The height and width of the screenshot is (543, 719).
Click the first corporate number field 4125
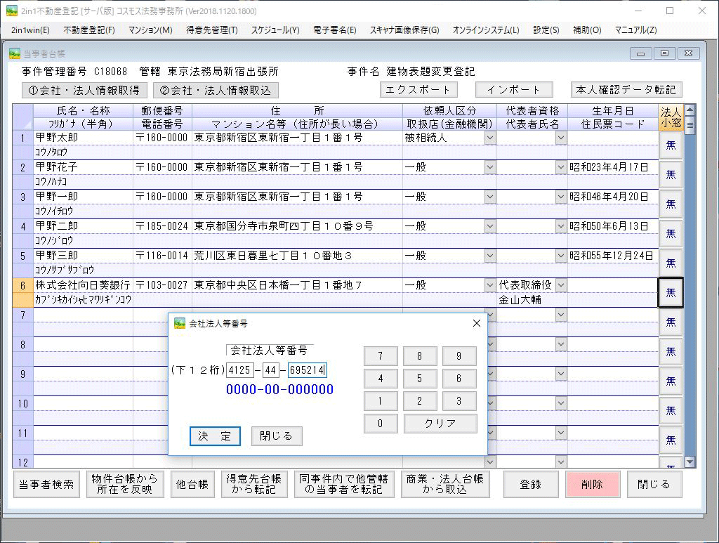240,370
